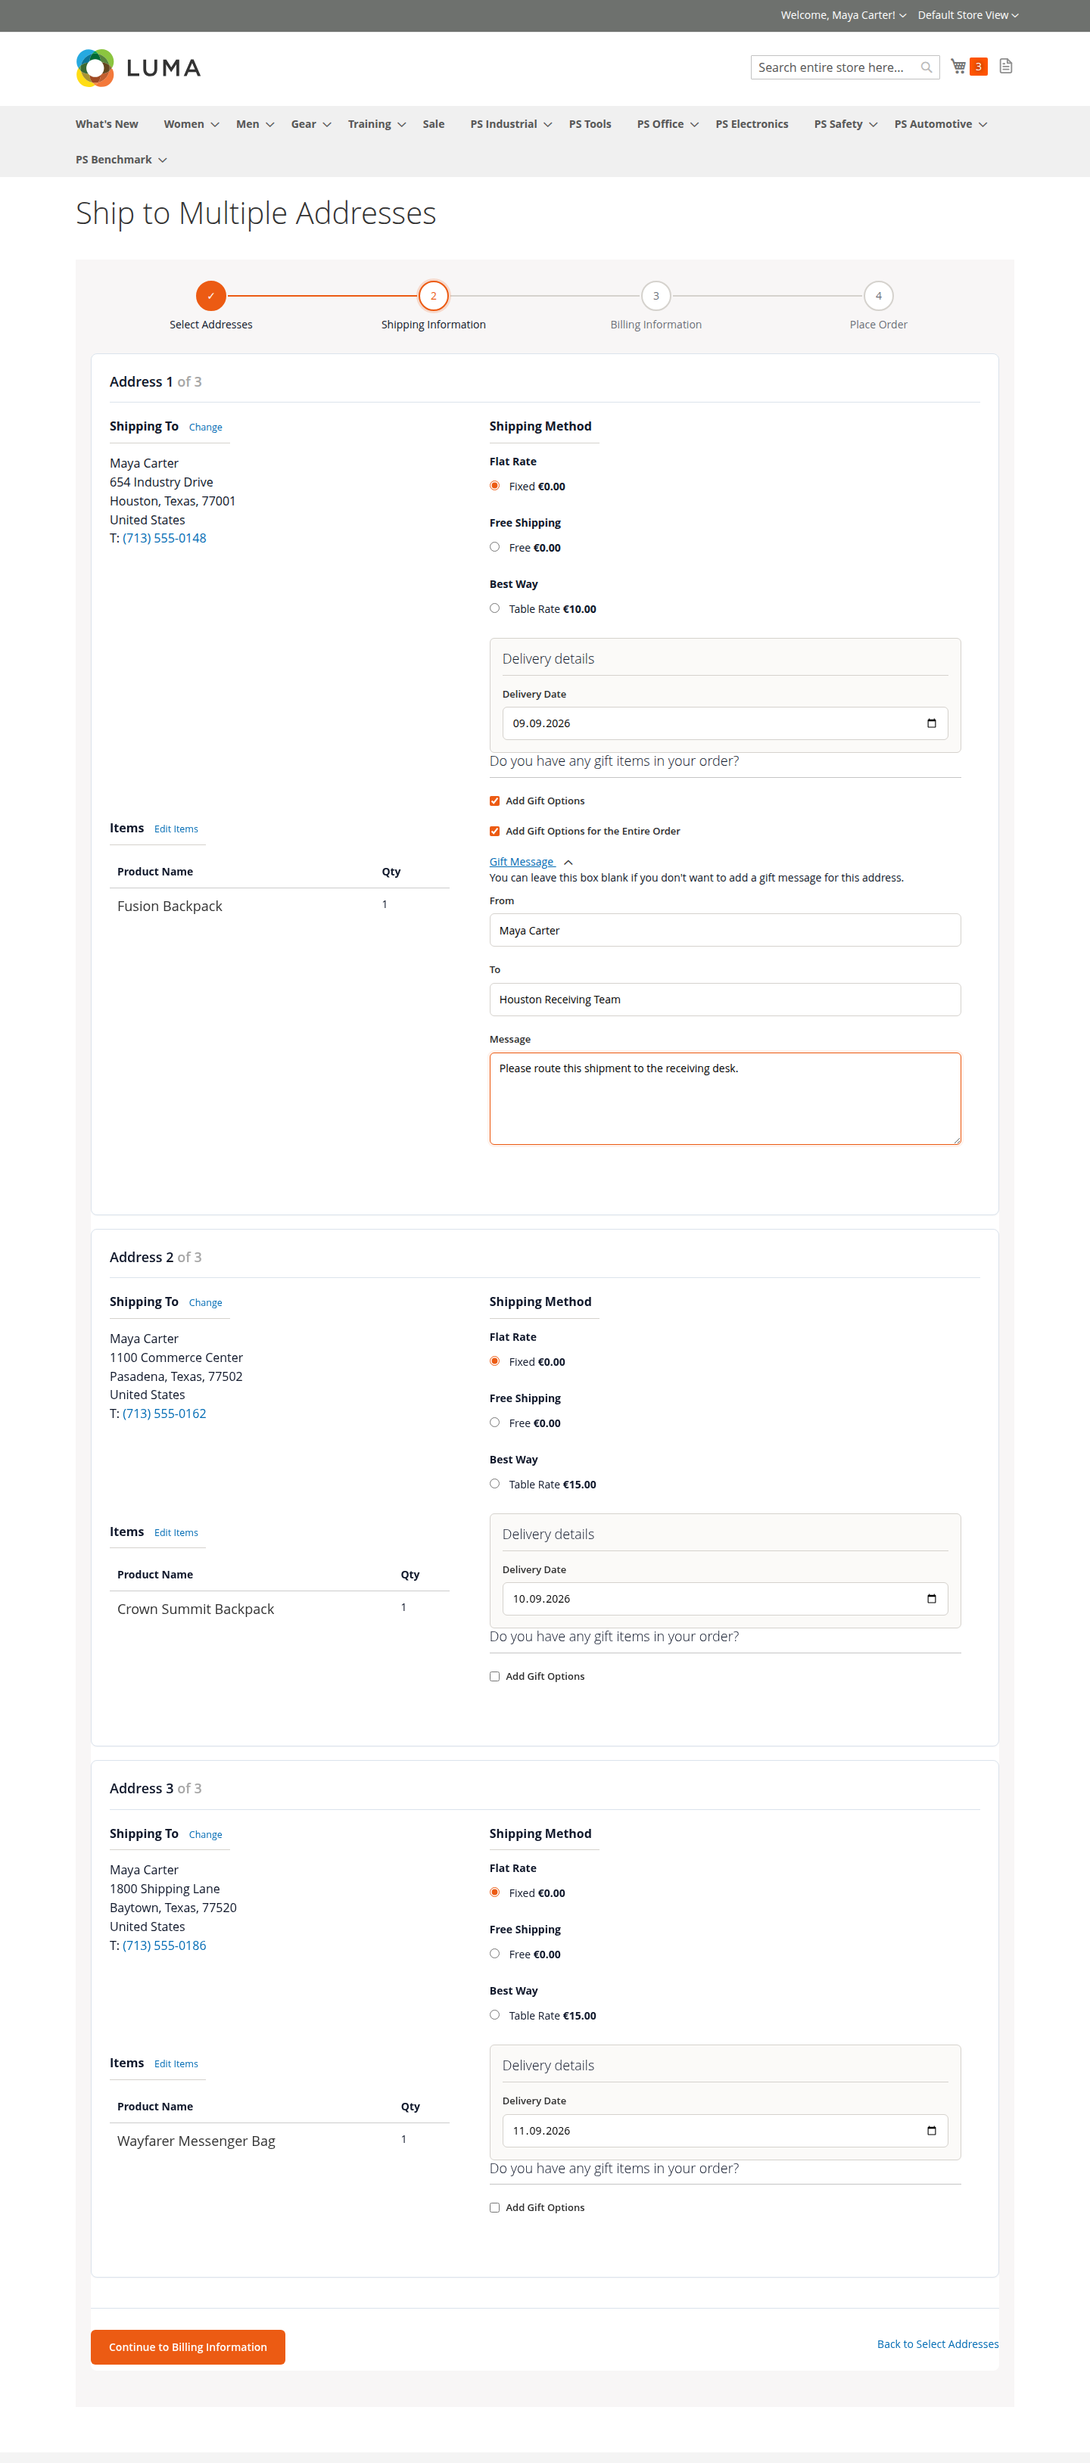Click the completed Select Addresses step circle
Viewport: 1090px width, 2463px height.
click(210, 295)
